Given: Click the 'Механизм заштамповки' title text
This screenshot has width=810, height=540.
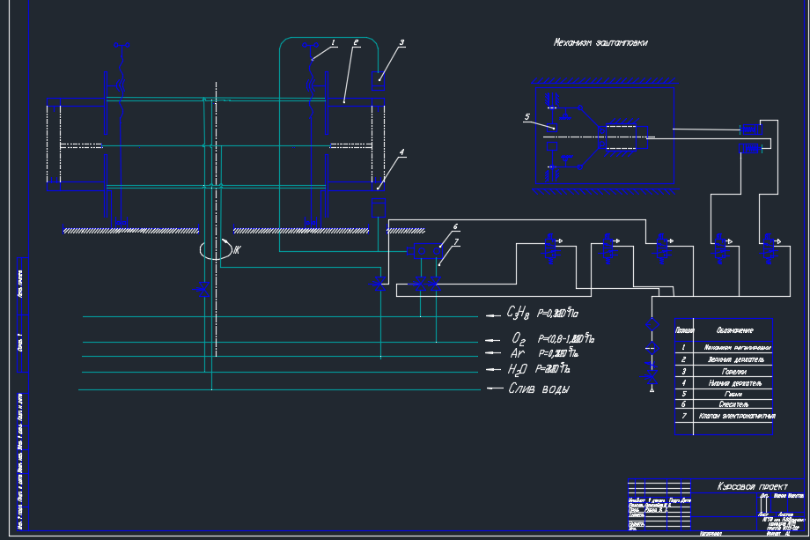Looking at the screenshot, I should coord(600,42).
